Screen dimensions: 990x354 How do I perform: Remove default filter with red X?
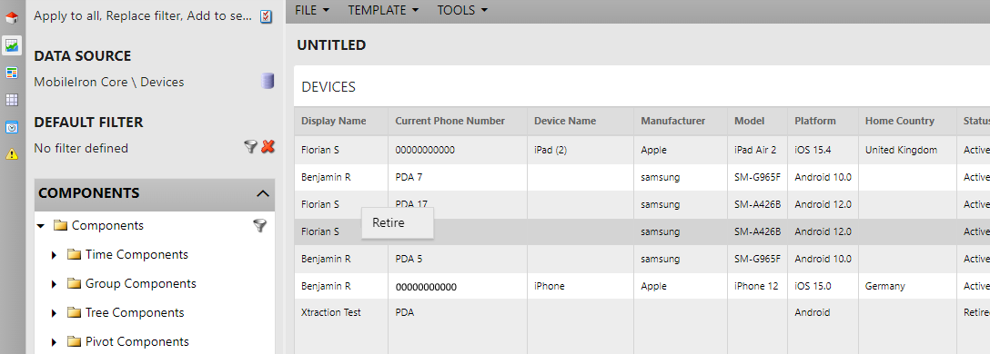point(268,147)
